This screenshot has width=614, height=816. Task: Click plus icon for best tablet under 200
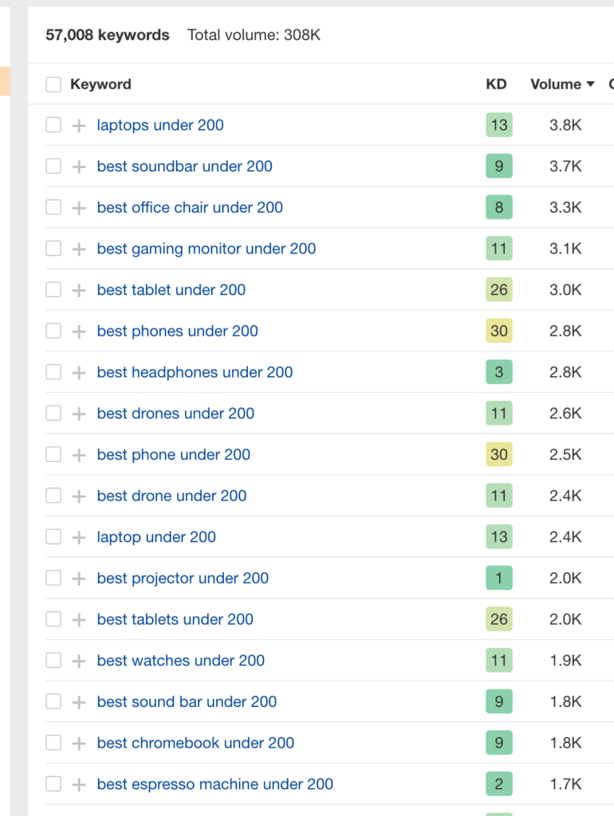click(x=79, y=290)
